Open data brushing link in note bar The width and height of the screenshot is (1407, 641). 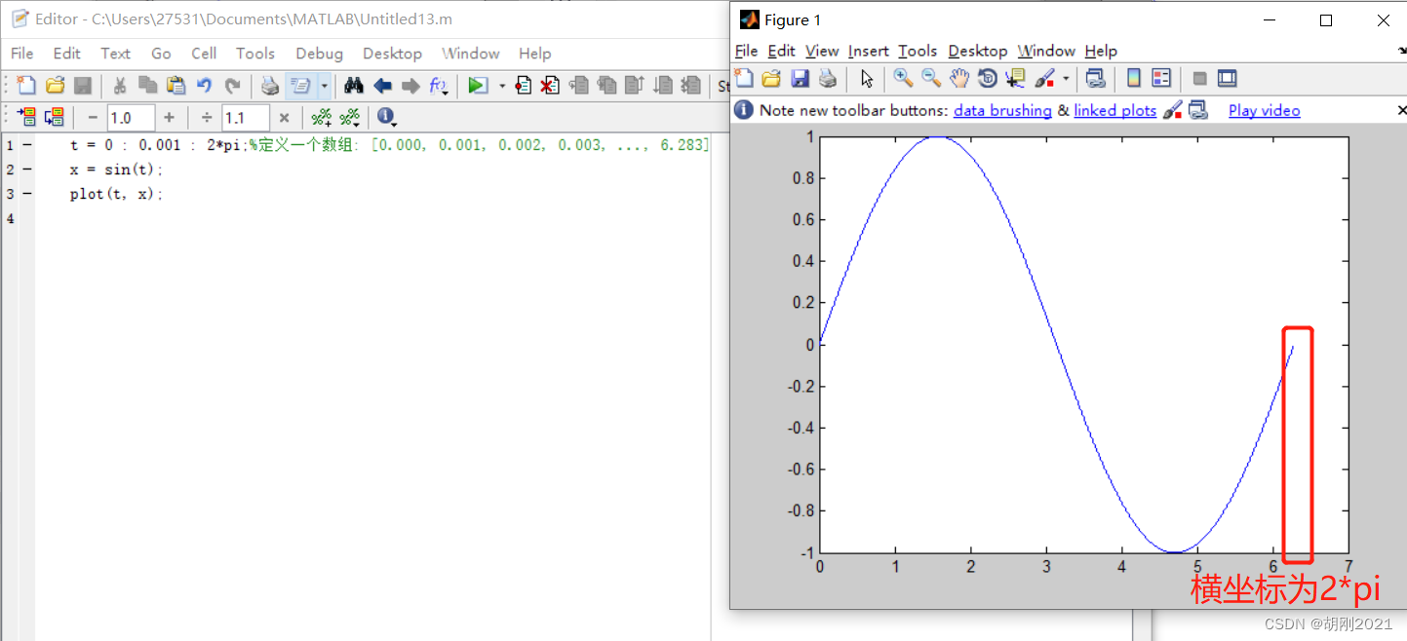click(1002, 111)
